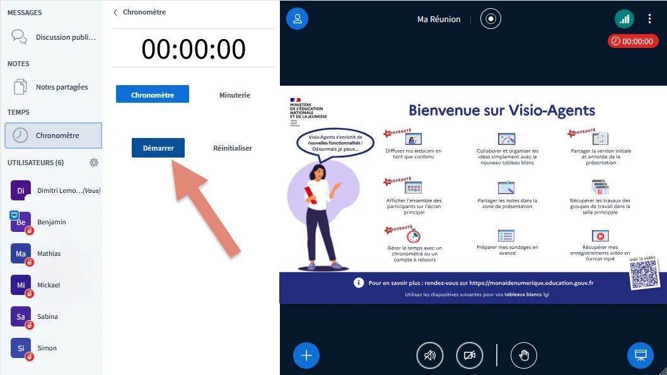The height and width of the screenshot is (375, 667).
Task: Click the Partager la version initiale slide icon
Action: (x=600, y=139)
